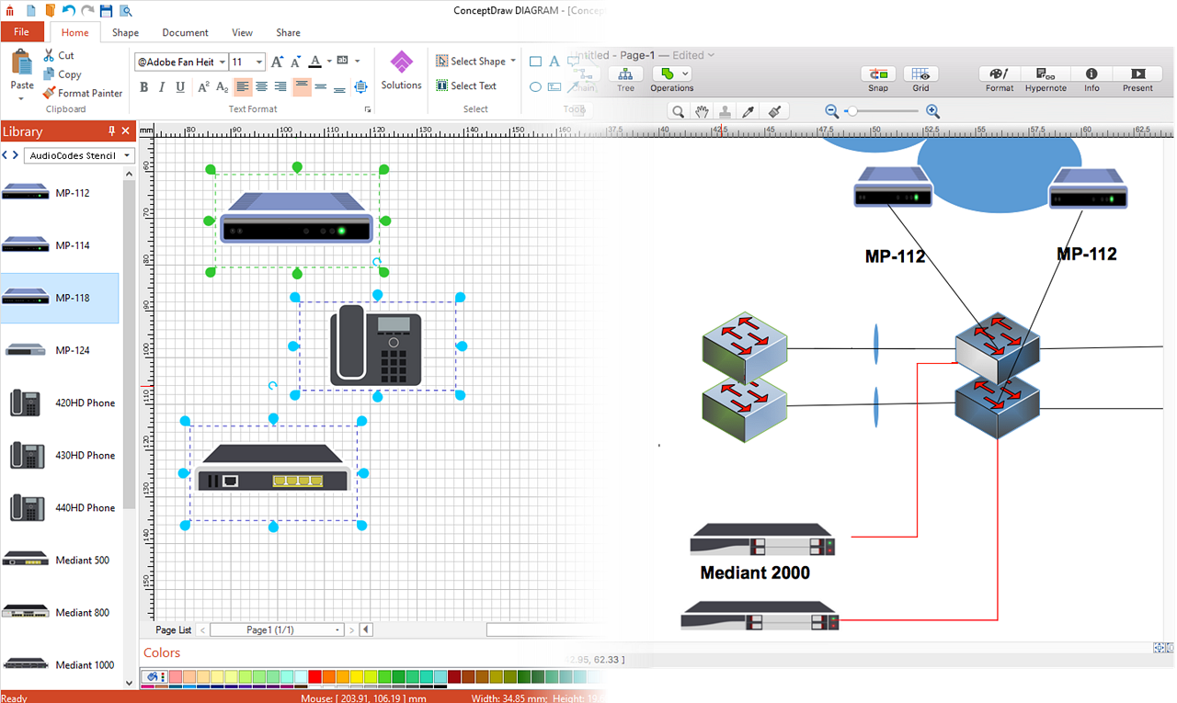Open the Hypernote panel
Screen dimensions: 1177x703
click(x=1046, y=78)
